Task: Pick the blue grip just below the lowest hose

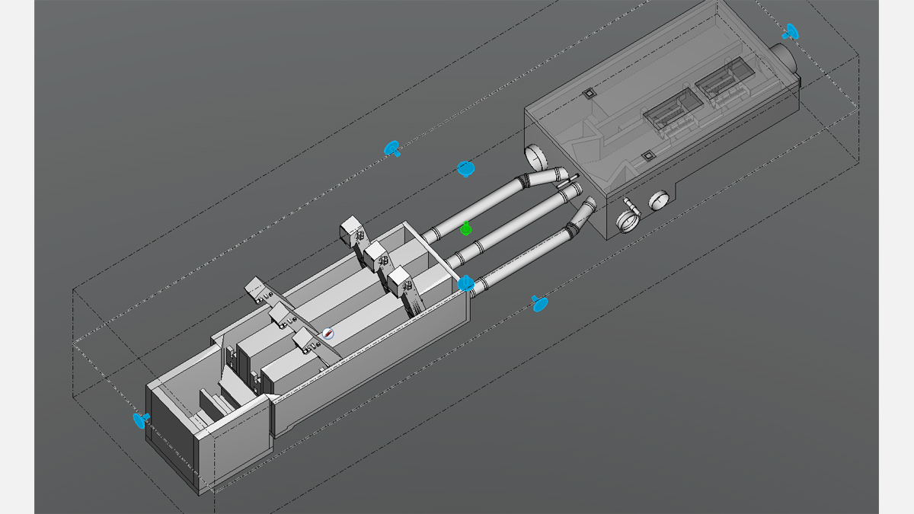Action: [539, 304]
